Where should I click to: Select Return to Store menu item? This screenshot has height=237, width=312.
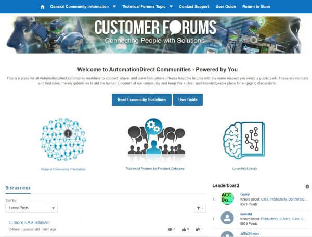pos(256,7)
